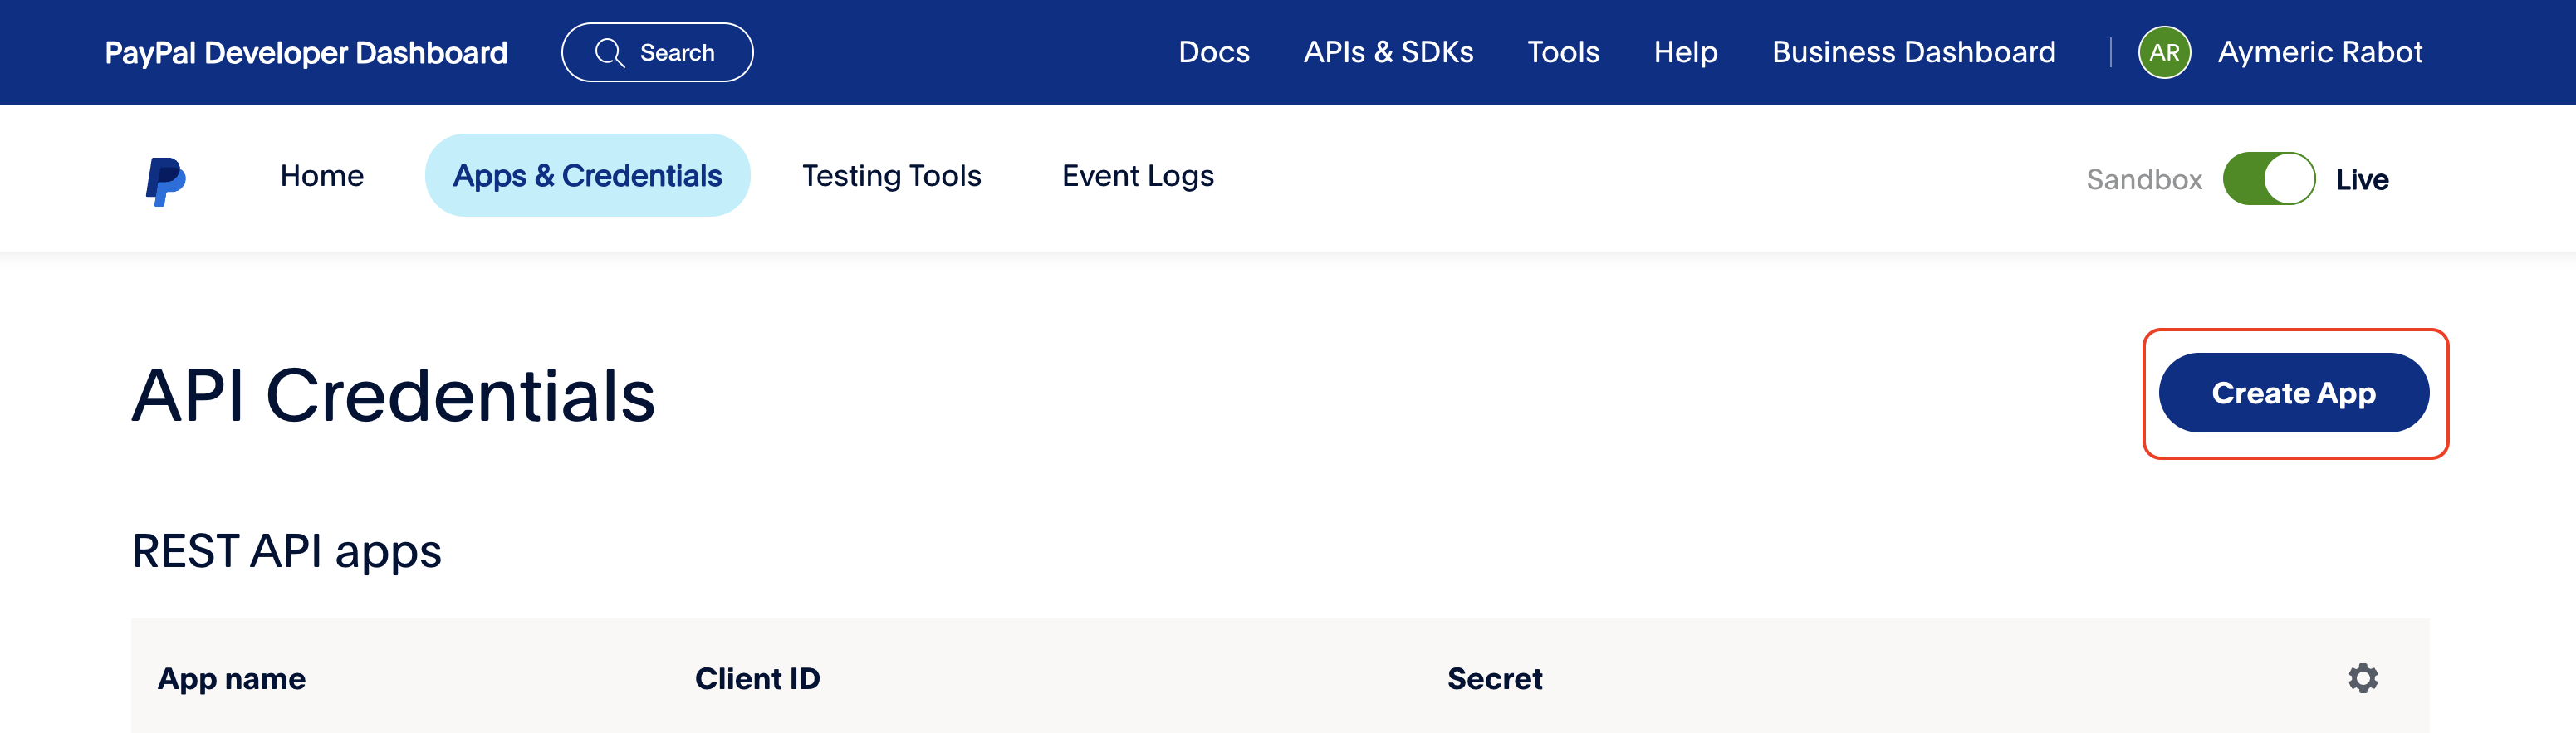
Task: Open the Home tab
Action: click(322, 176)
